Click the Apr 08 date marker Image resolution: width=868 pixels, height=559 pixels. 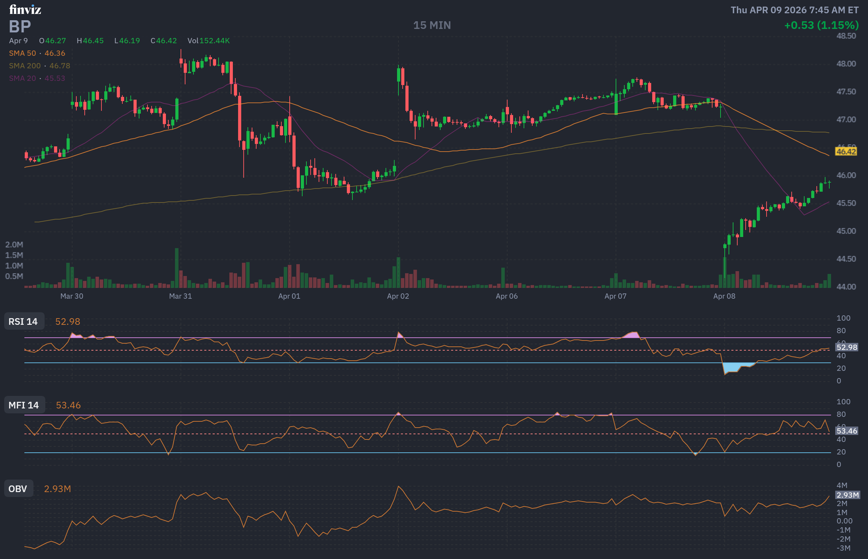point(724,296)
